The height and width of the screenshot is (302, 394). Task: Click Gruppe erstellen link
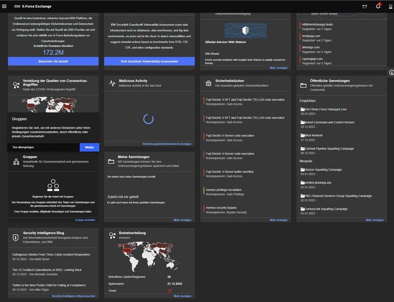(85, 220)
